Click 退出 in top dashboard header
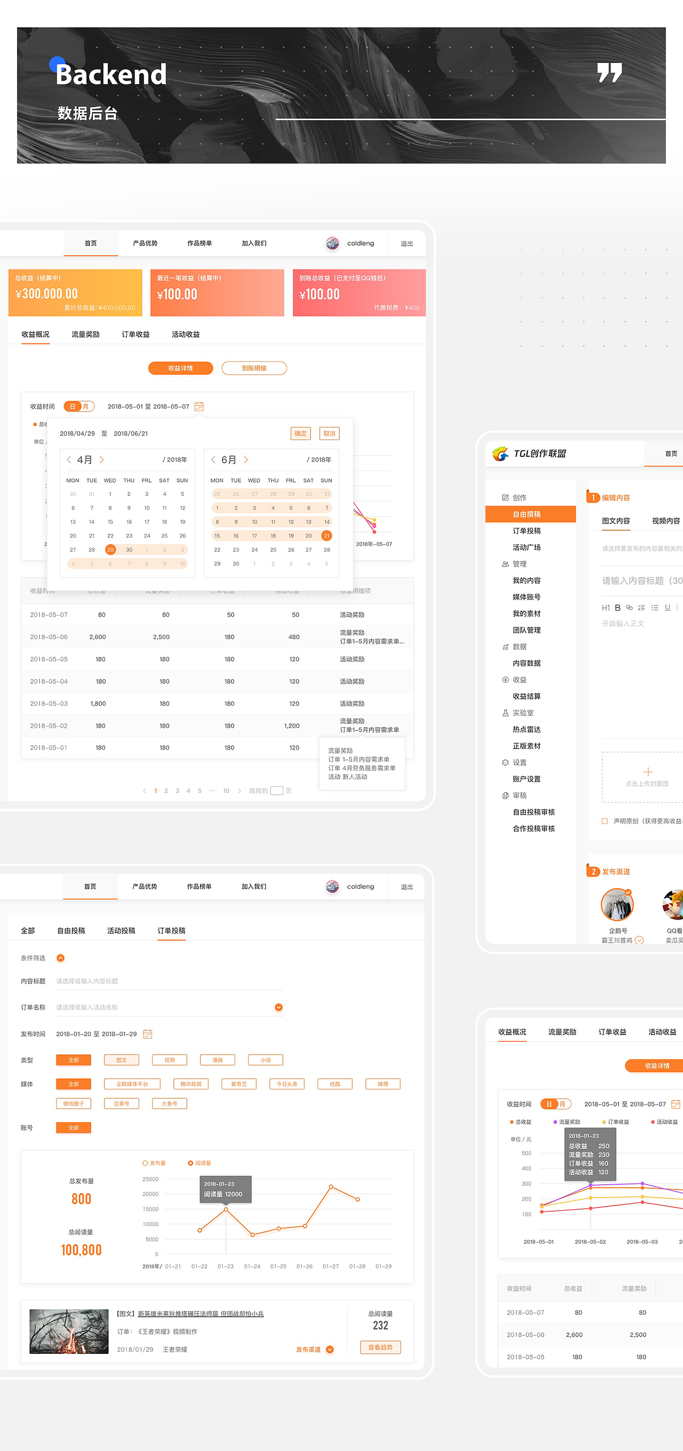The width and height of the screenshot is (683, 1451). tap(407, 243)
